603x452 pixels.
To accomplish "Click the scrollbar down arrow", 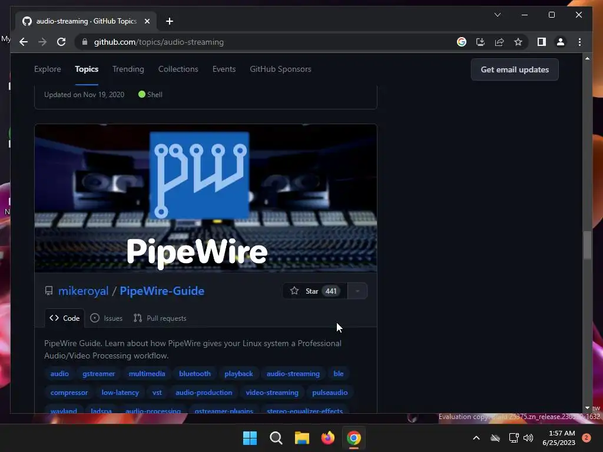I will [587, 408].
